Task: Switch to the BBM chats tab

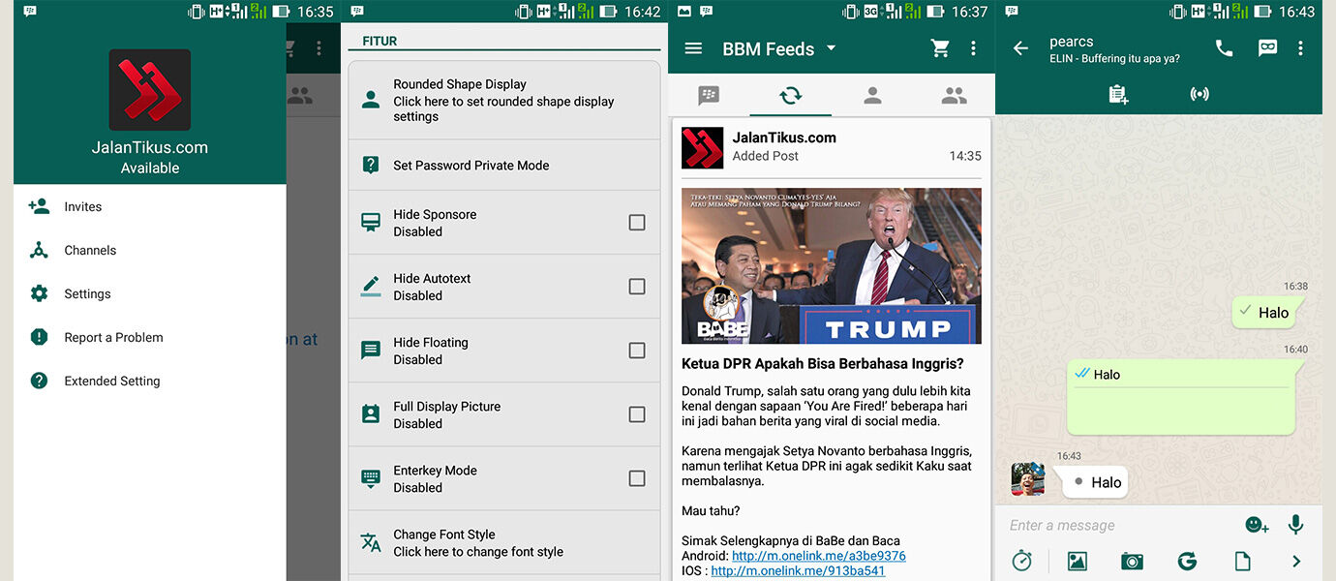Action: [x=710, y=95]
